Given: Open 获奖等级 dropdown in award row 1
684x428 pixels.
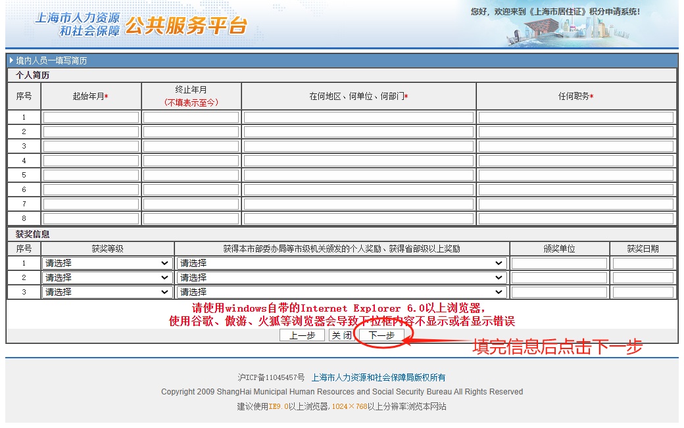Looking at the screenshot, I should [107, 263].
